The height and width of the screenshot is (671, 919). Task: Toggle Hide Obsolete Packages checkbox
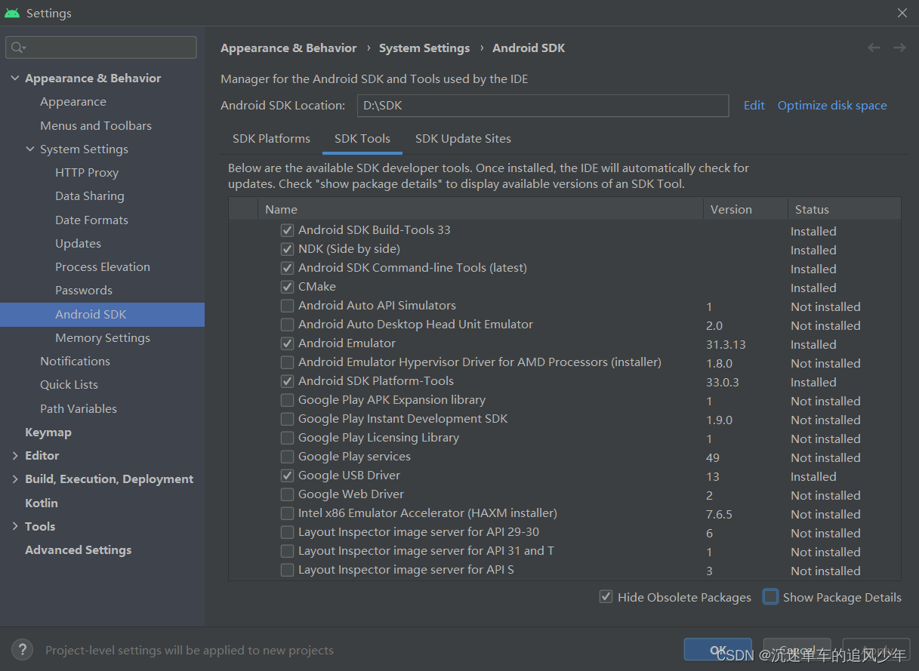tap(606, 597)
